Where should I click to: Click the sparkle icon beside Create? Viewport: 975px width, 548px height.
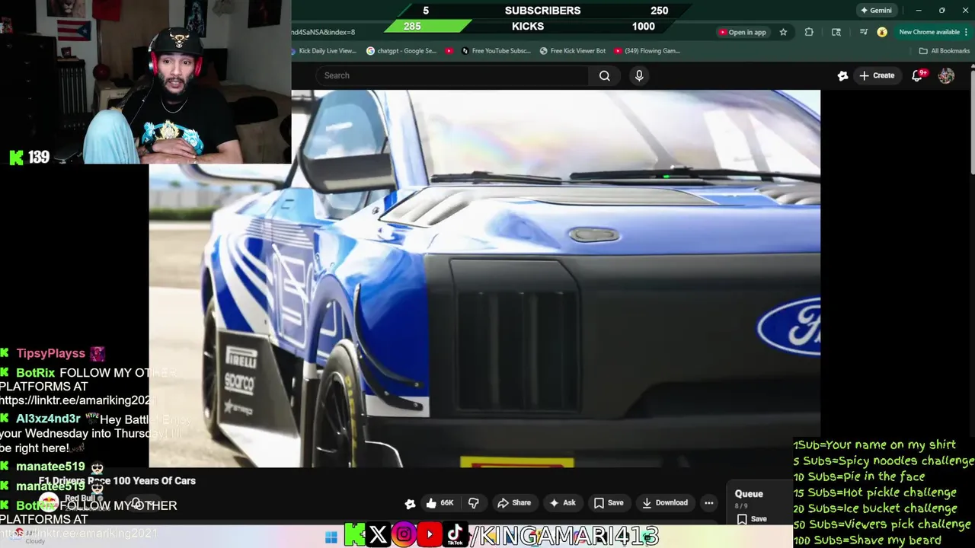point(842,75)
